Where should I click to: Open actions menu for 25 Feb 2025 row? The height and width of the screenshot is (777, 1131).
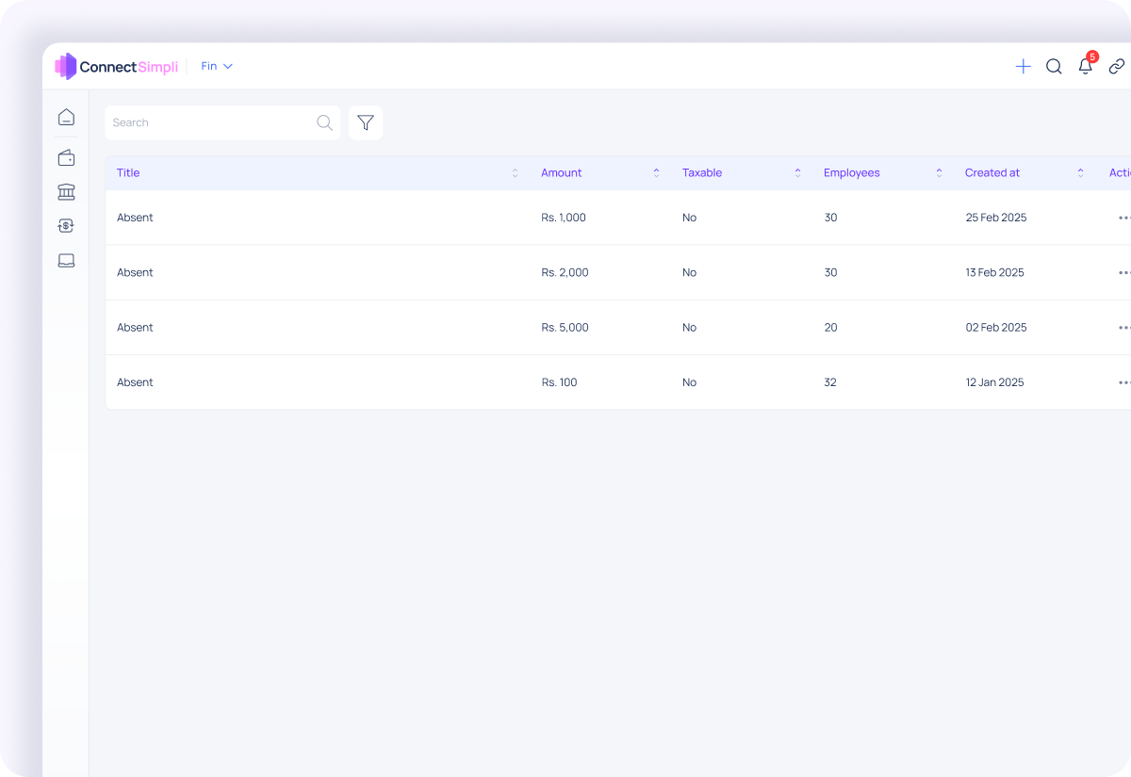pyautogui.click(x=1123, y=218)
